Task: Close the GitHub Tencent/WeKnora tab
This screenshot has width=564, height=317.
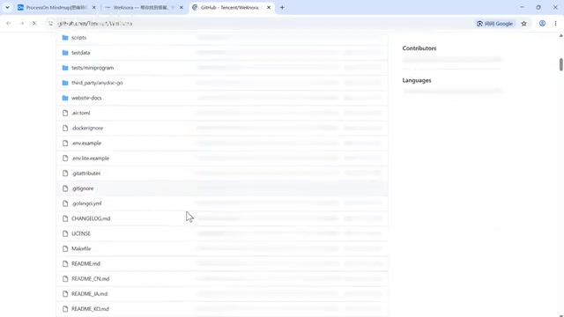Action: 269,8
